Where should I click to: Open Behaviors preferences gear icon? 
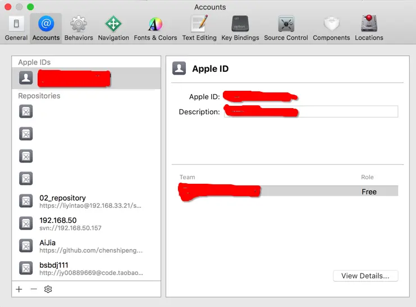(x=79, y=24)
